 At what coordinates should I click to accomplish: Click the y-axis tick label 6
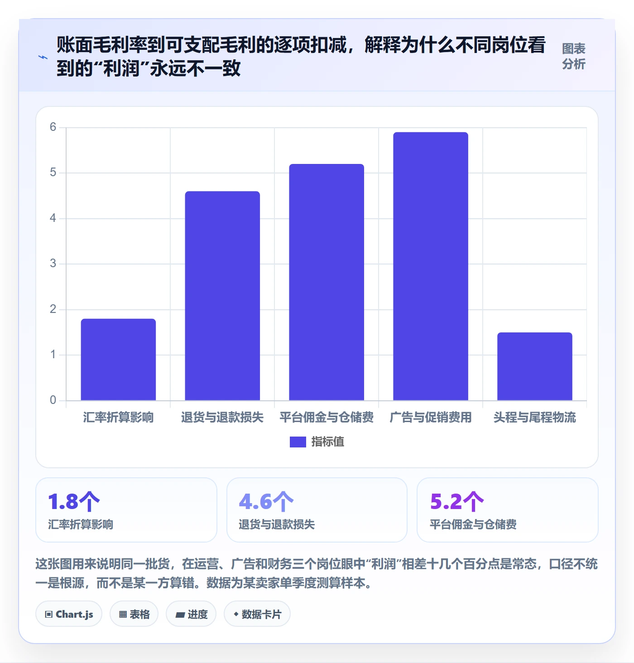pos(53,127)
